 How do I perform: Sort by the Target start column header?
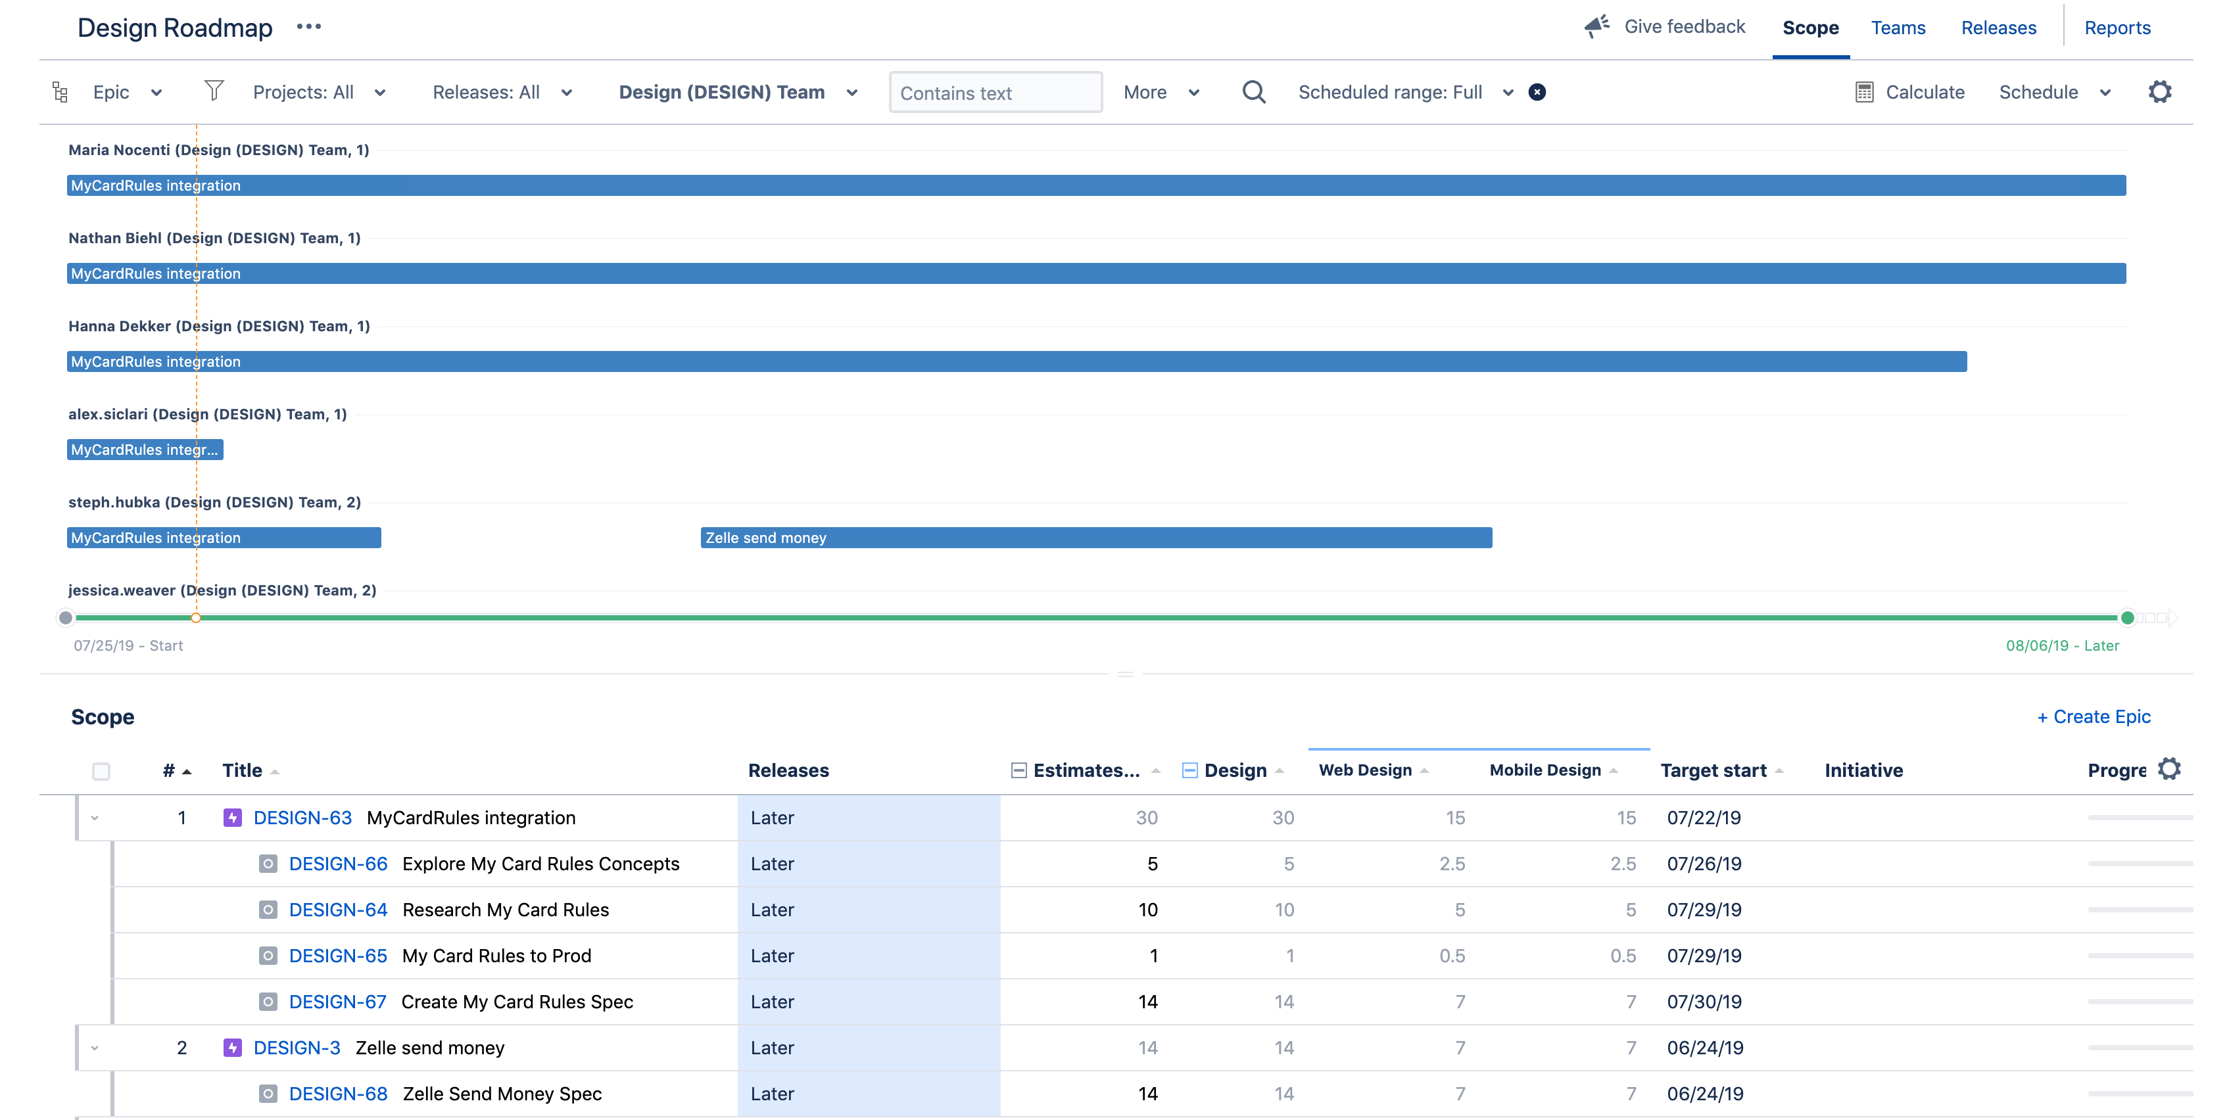[1721, 770]
